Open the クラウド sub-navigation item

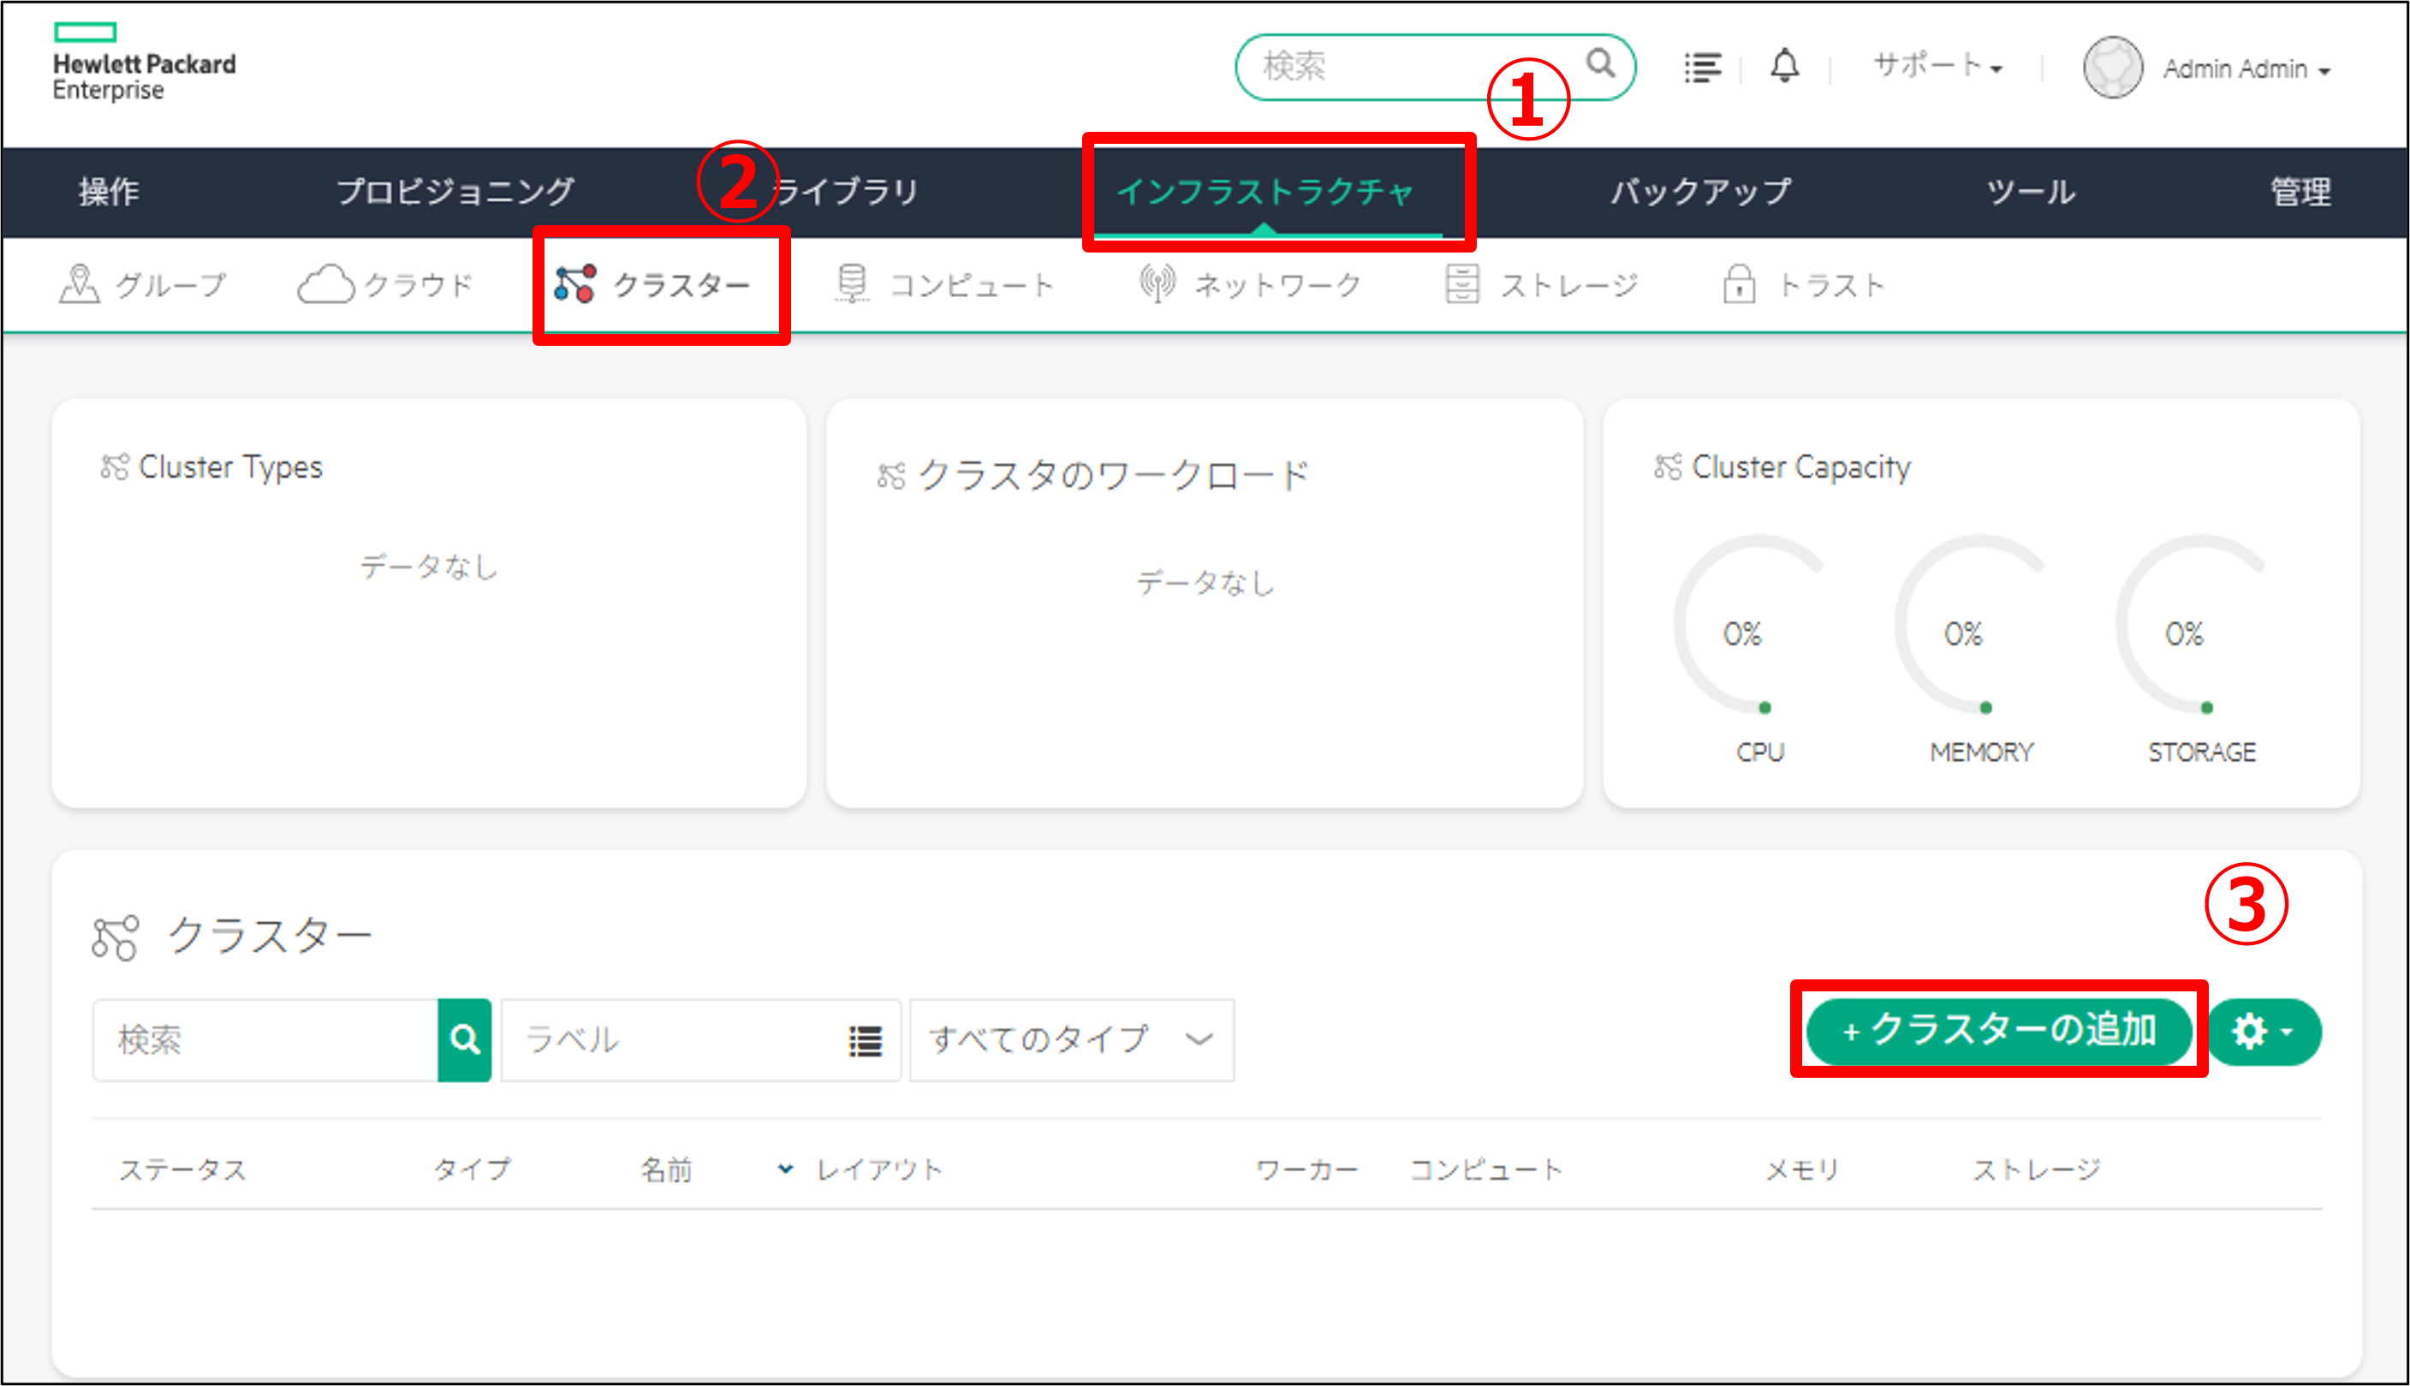click(x=385, y=284)
